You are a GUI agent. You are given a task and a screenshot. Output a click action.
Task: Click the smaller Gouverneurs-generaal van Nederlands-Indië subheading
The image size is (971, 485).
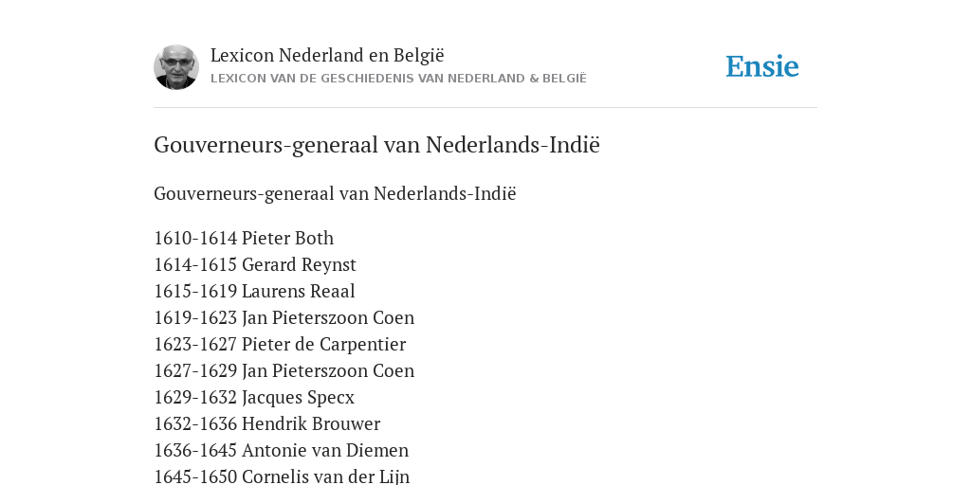click(335, 193)
